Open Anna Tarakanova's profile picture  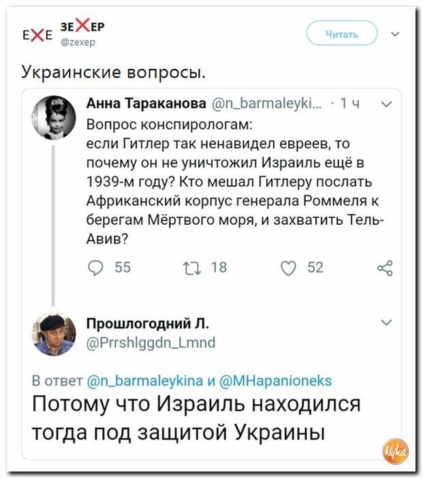point(54,118)
